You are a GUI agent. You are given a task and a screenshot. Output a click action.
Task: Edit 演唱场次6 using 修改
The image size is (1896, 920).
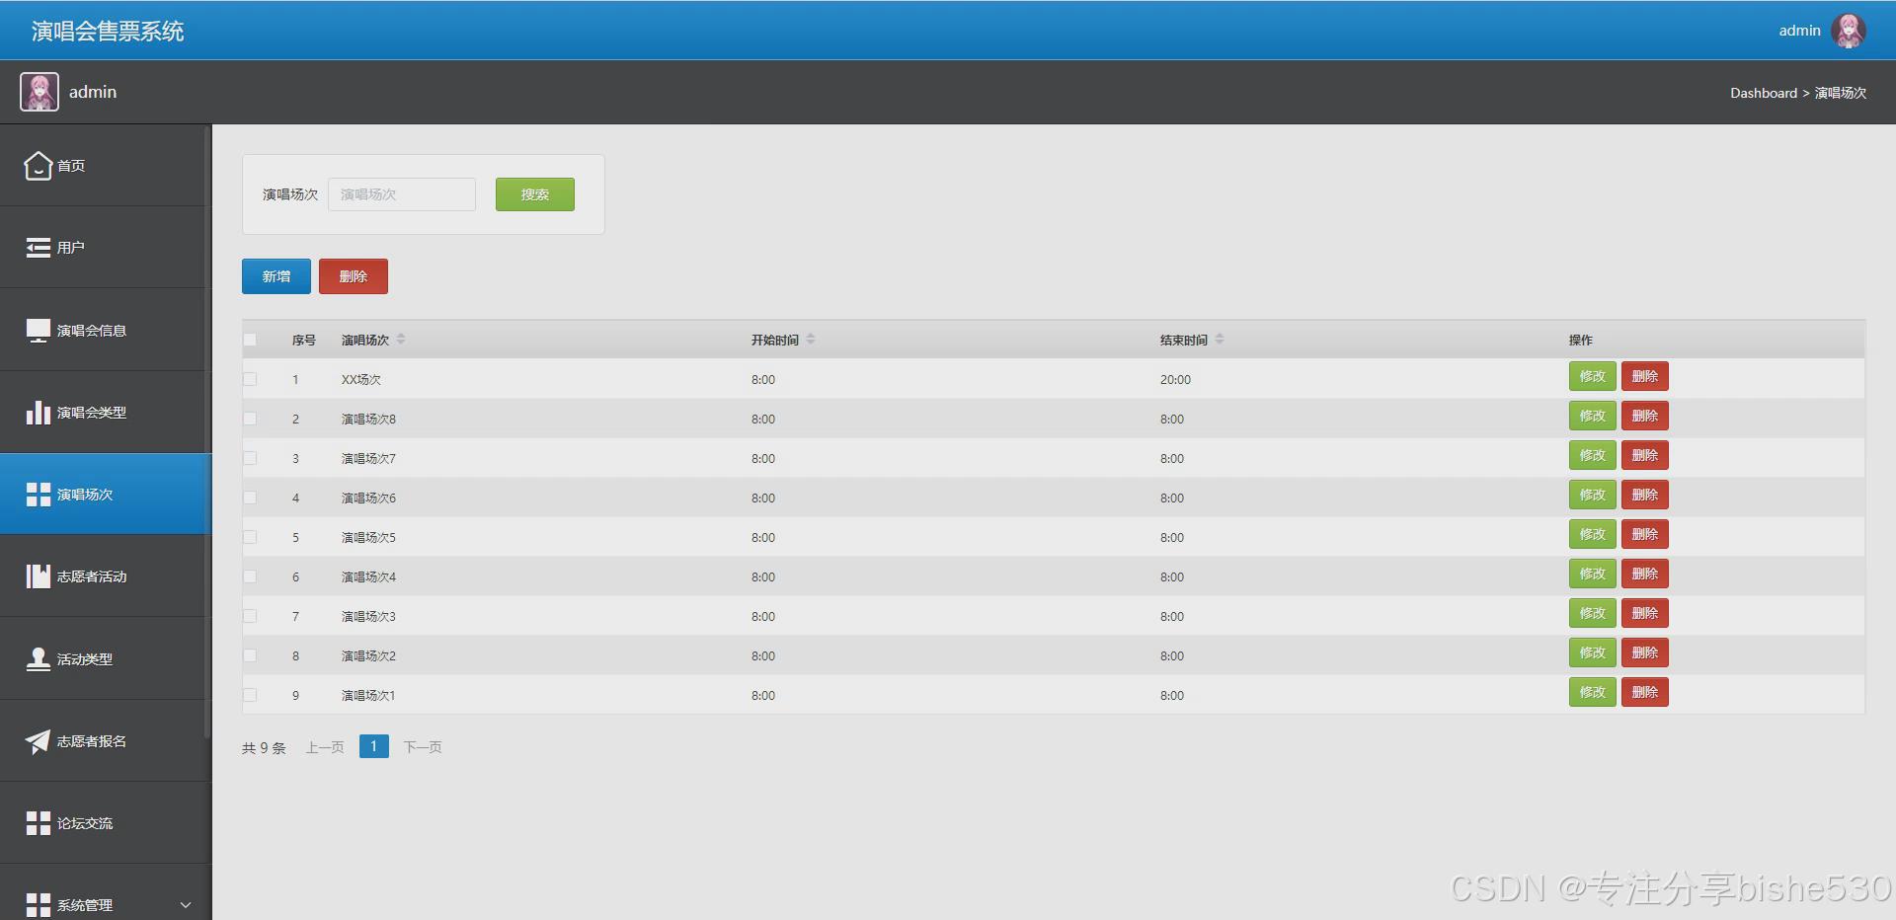coord(1593,495)
